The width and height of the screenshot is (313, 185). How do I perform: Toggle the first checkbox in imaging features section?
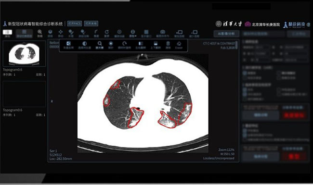245,131
